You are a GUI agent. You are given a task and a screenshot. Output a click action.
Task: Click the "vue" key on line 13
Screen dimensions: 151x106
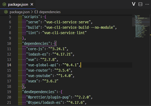pyautogui.click(x=31, y=60)
